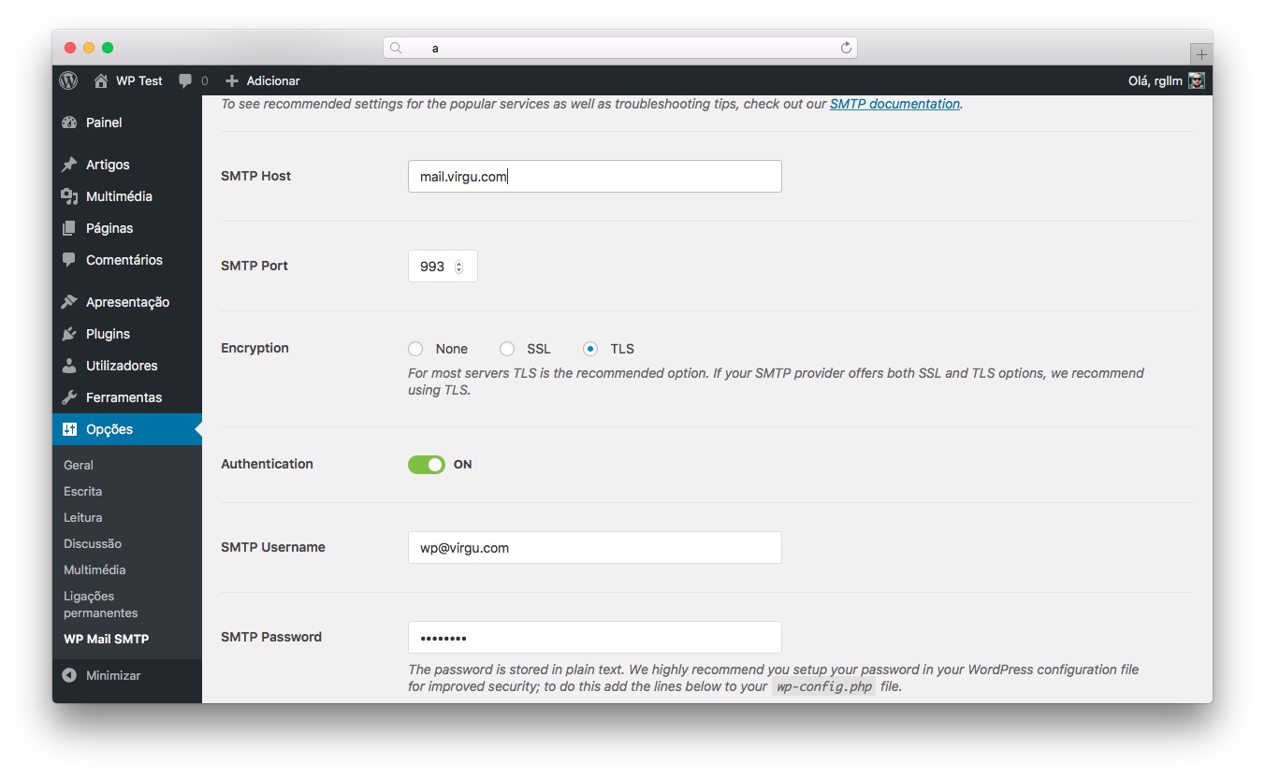The width and height of the screenshot is (1265, 778).
Task: Go to Ligações permanentes submenu
Action: 100,604
